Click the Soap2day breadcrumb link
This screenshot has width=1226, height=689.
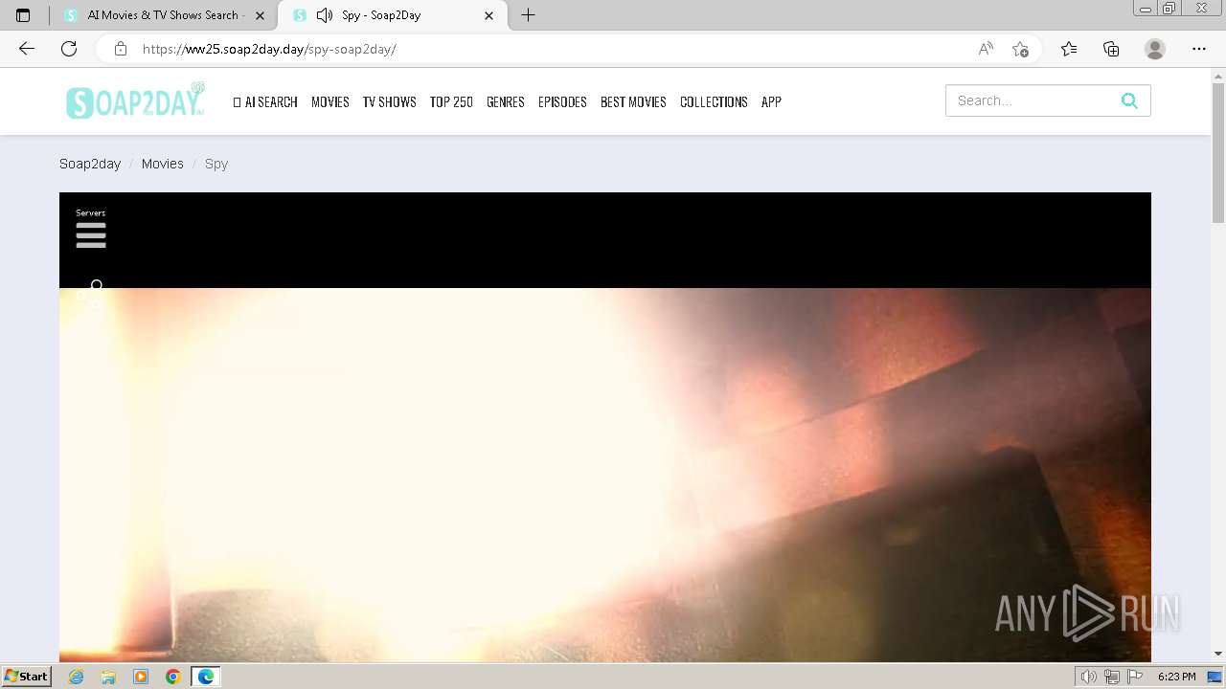pyautogui.click(x=90, y=164)
